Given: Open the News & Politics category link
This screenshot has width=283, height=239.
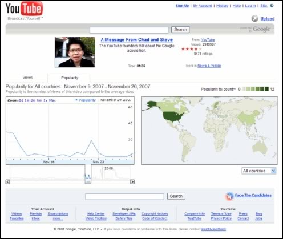Looking at the screenshot, I should (x=209, y=66).
